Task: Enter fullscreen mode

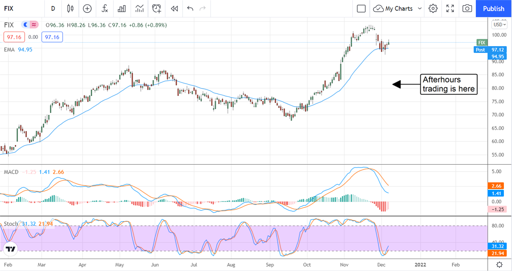Action: (450, 9)
